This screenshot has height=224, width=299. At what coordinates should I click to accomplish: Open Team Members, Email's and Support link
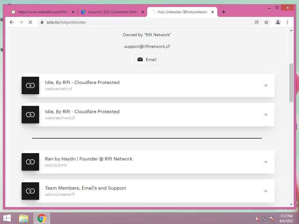[148, 191]
